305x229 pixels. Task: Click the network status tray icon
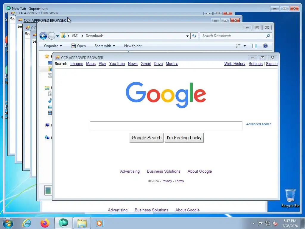(x=268, y=223)
